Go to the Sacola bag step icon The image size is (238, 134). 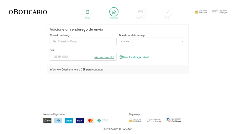(x=87, y=12)
